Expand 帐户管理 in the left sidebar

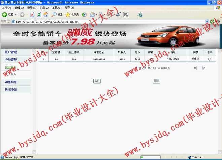tap(11, 52)
